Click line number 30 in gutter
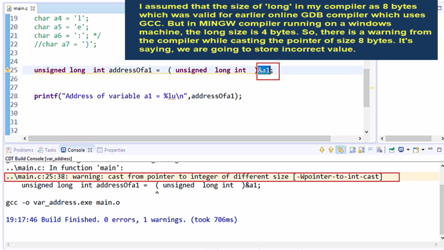The width and height of the screenshot is (444, 250). (x=14, y=114)
